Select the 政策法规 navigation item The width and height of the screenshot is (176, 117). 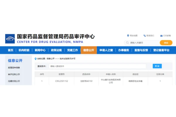pos(56,50)
